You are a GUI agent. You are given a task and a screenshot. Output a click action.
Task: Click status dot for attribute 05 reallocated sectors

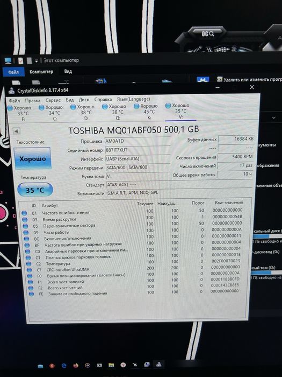[x=25, y=226]
